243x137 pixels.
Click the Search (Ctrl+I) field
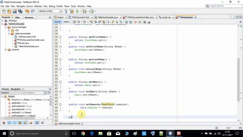pyautogui.click(x=224, y=6)
